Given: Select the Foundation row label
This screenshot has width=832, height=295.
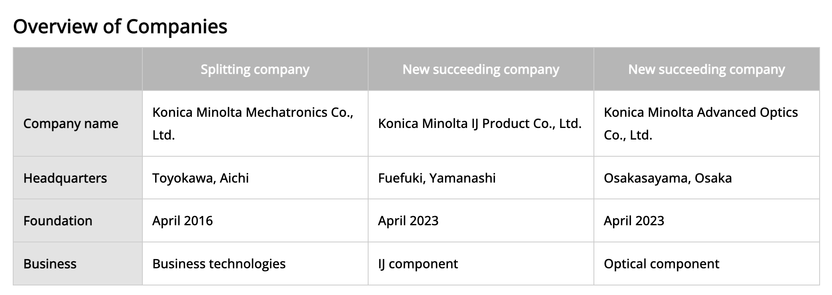Looking at the screenshot, I should pyautogui.click(x=57, y=221).
